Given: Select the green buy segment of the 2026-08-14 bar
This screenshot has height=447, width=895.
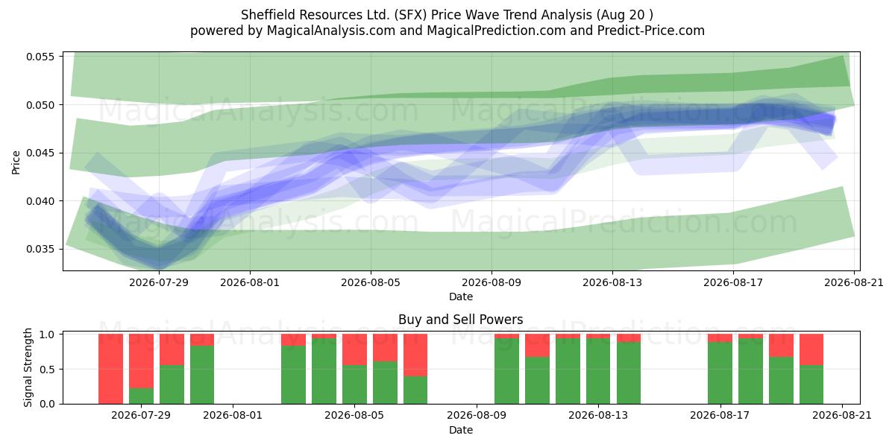Looking at the screenshot, I should coord(629,373).
